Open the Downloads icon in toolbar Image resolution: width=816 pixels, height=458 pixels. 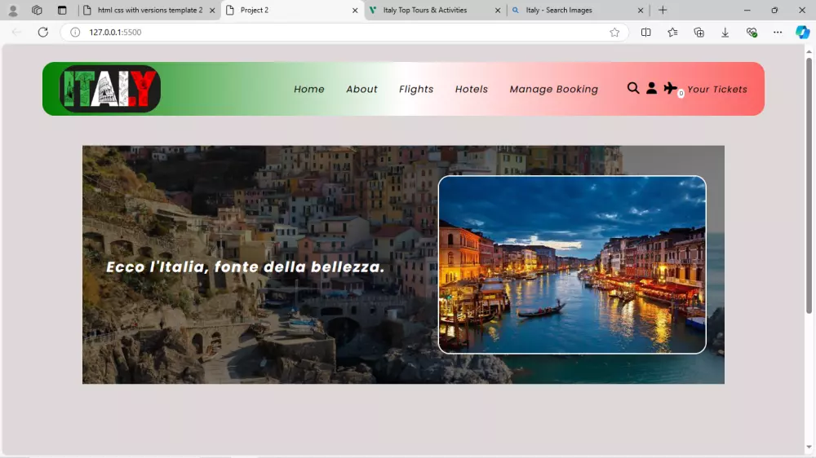coord(725,33)
